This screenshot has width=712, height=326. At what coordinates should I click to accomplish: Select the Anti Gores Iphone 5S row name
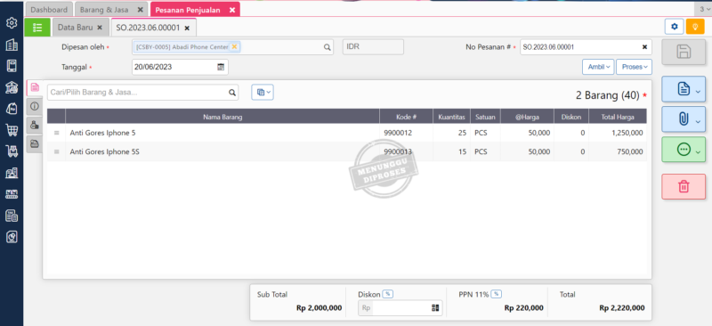pos(104,151)
